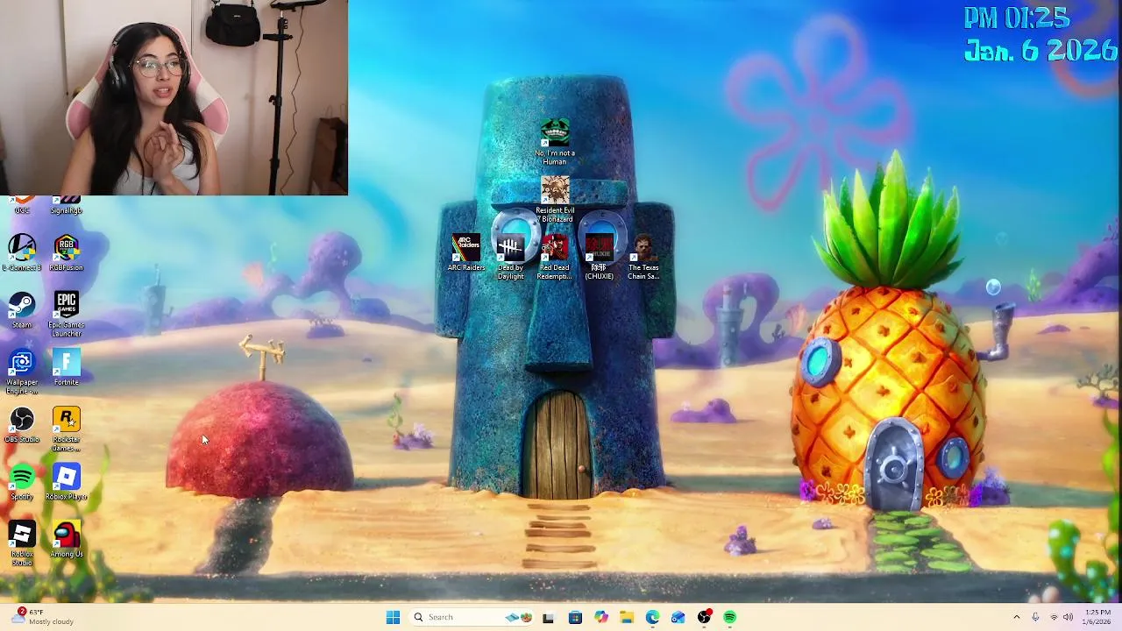1122x631 pixels.
Task: Select the Epic Games Launcher icon
Action: (x=67, y=314)
